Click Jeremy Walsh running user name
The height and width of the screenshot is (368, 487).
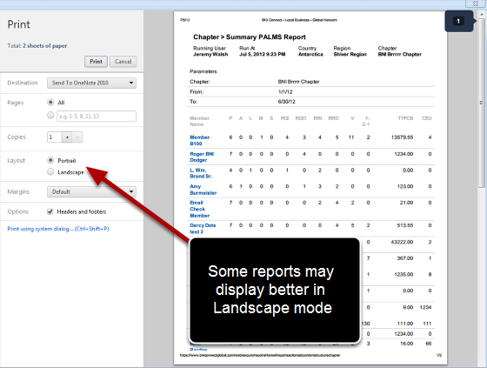click(x=210, y=55)
